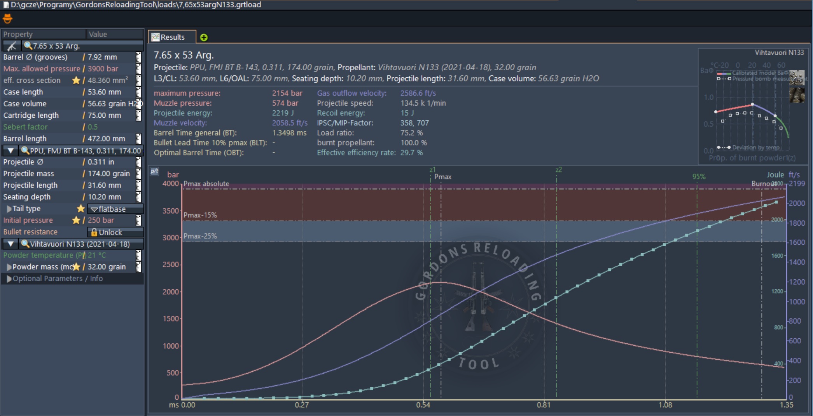Click the ruler unit icon for eff. cross section
Screen dimensions: 813x416
coord(138,80)
